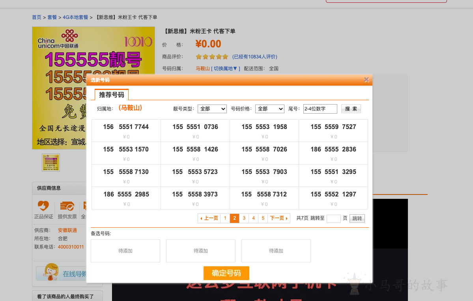Go to page 4
Image resolution: width=473 pixels, height=301 pixels.
pyautogui.click(x=253, y=218)
